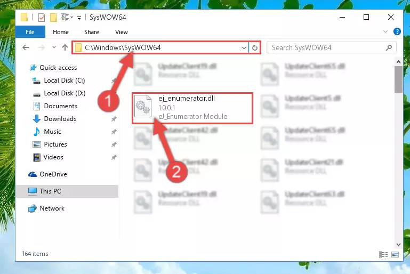The width and height of the screenshot is (410, 274).
Task: Go back with the left arrow
Action: pos(26,47)
